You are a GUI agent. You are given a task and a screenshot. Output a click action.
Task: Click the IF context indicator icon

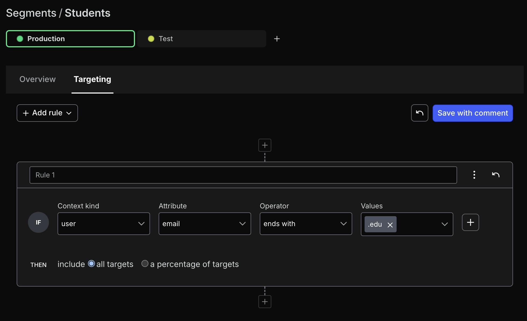point(39,222)
